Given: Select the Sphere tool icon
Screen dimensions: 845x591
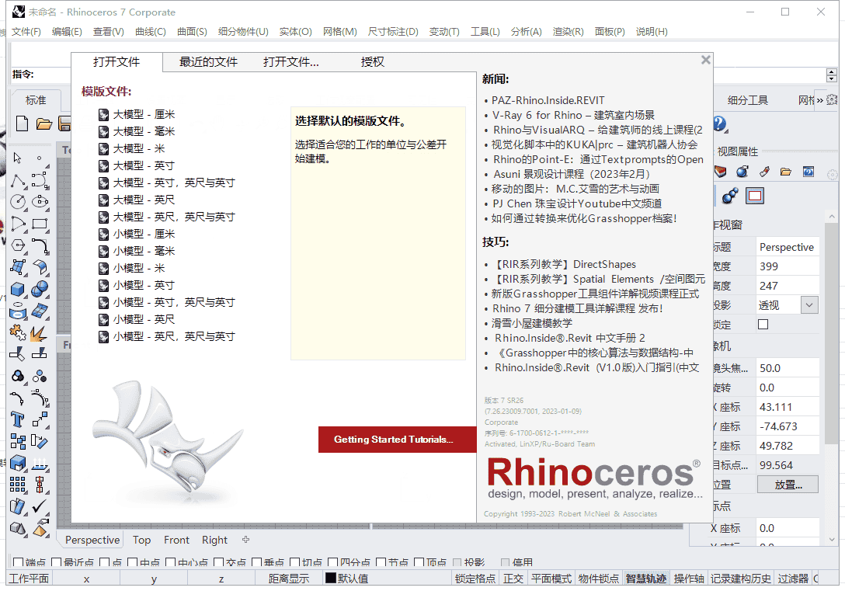Looking at the screenshot, I should 38,288.
